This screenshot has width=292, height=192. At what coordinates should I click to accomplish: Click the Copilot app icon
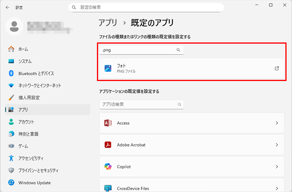click(x=108, y=167)
